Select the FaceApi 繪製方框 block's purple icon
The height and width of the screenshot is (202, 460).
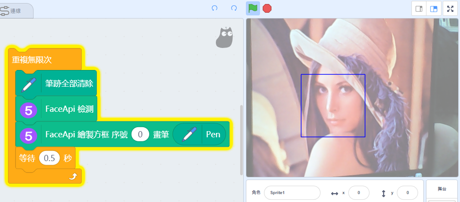29,135
